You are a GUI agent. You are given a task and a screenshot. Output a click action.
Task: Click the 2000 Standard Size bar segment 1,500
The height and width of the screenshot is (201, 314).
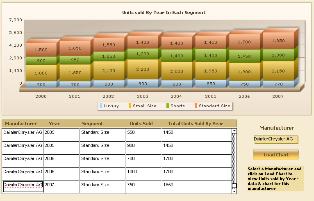[41, 50]
